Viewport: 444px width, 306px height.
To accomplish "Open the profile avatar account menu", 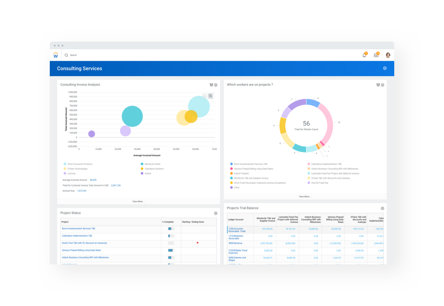I will 388,55.
